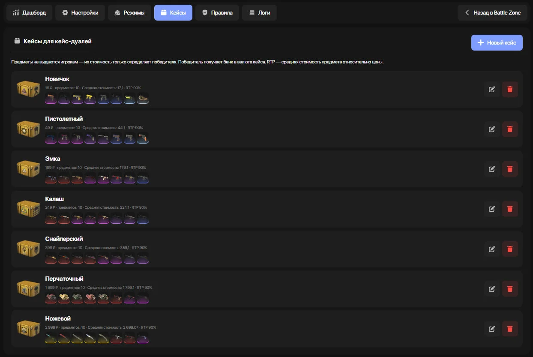
Task: Click the Пистолетный case box thumbnail
Action: pyautogui.click(x=28, y=129)
